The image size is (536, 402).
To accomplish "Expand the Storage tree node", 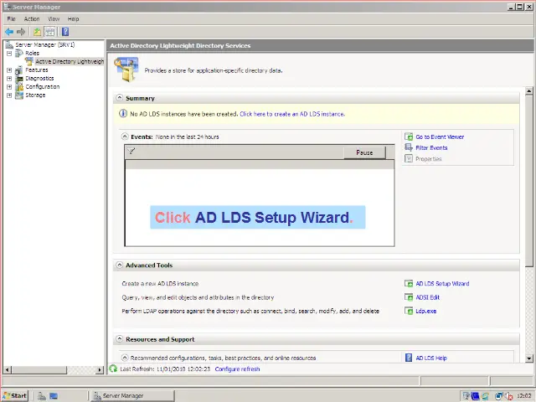I will (x=9, y=95).
